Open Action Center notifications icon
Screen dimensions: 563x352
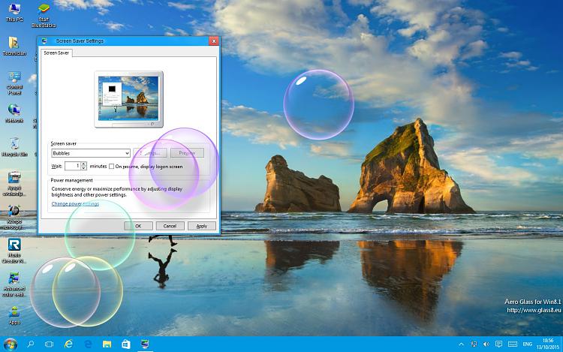click(x=498, y=344)
